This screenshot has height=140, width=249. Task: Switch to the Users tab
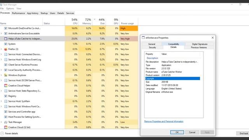[53, 13]
